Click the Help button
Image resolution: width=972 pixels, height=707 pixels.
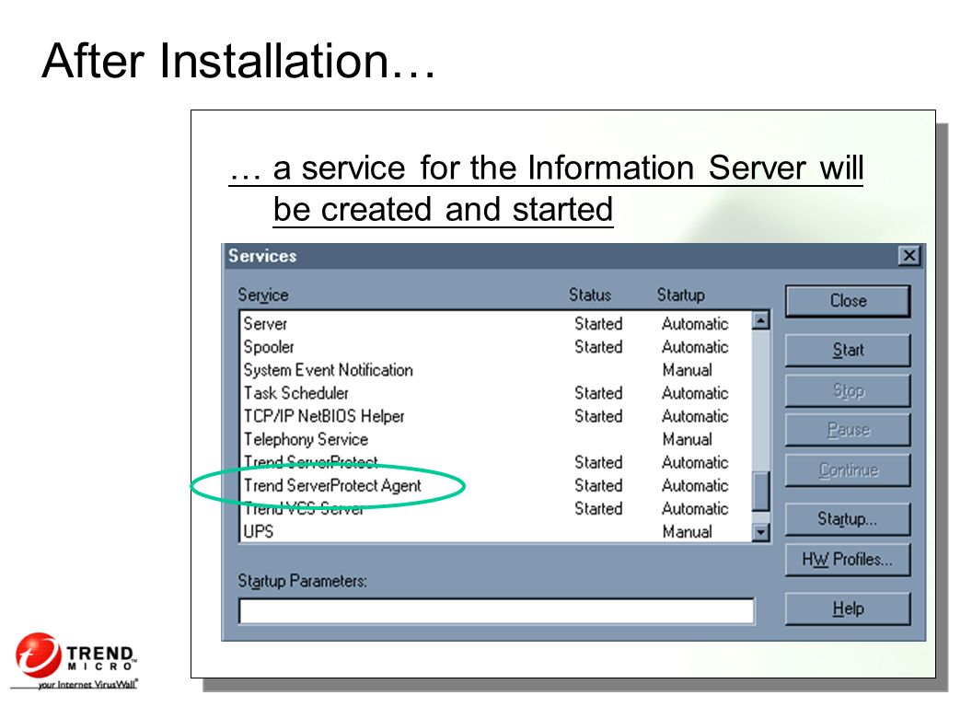pos(848,609)
